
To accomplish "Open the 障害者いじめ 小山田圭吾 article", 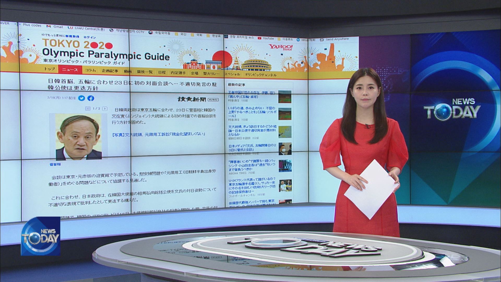I will (x=252, y=166).
